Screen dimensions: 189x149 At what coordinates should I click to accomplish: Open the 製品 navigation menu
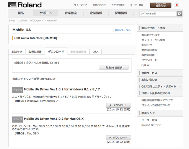[21, 13]
